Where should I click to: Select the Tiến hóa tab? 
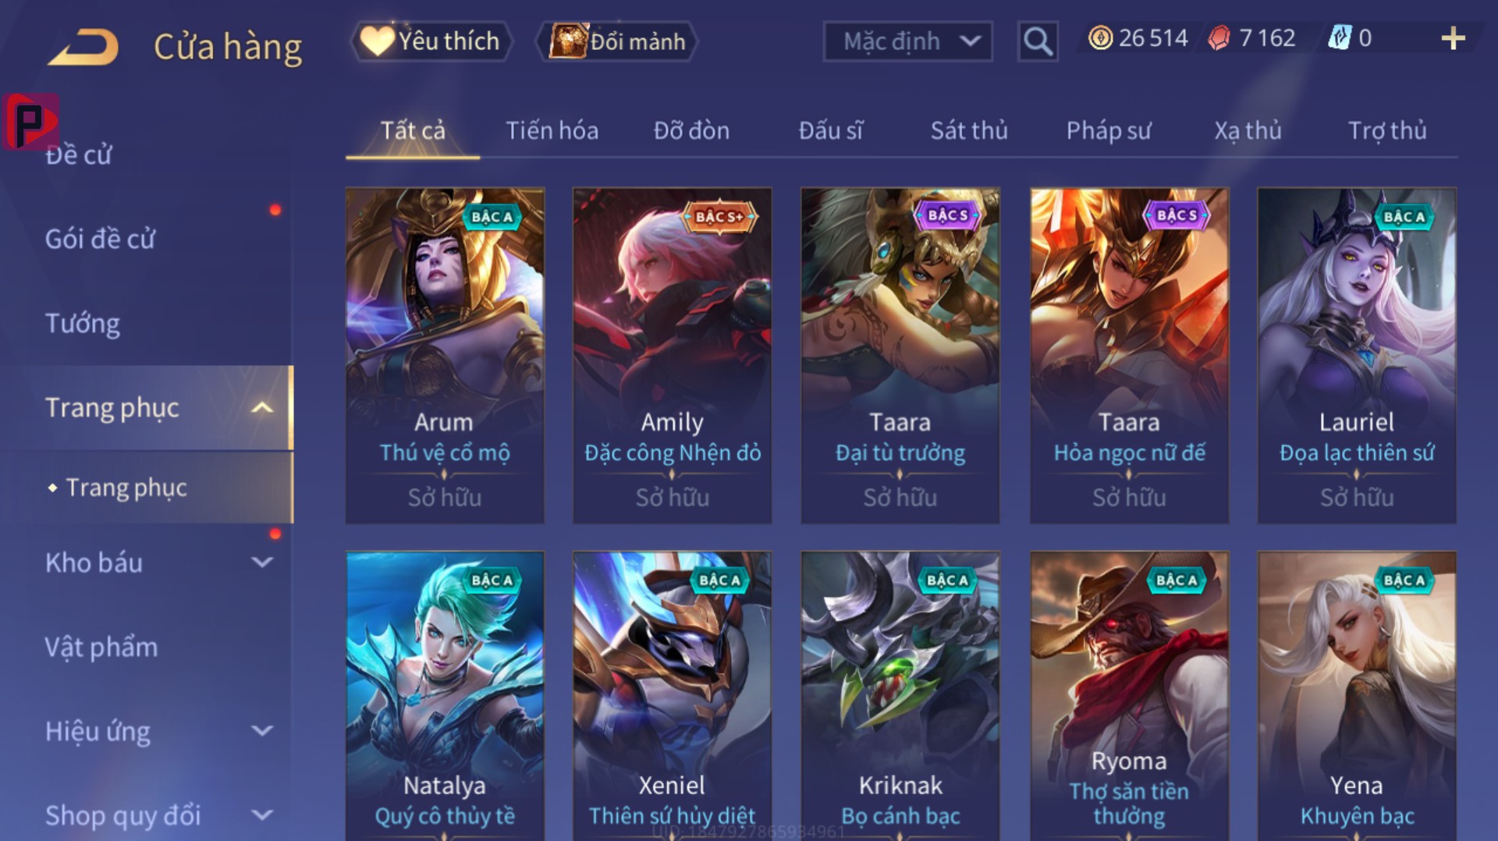click(x=552, y=130)
